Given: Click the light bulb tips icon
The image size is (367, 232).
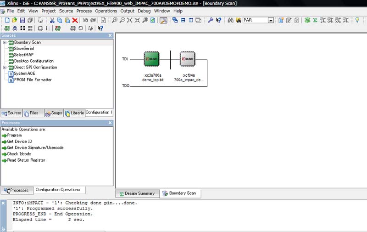Looking at the screenshot, I should [357, 20].
